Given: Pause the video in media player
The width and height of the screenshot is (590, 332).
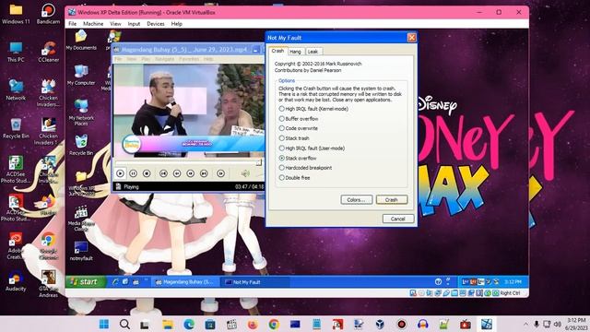Looking at the screenshot, I should 133,173.
